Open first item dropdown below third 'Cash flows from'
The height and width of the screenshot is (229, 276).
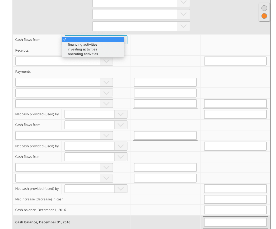pyautogui.click(x=64, y=167)
